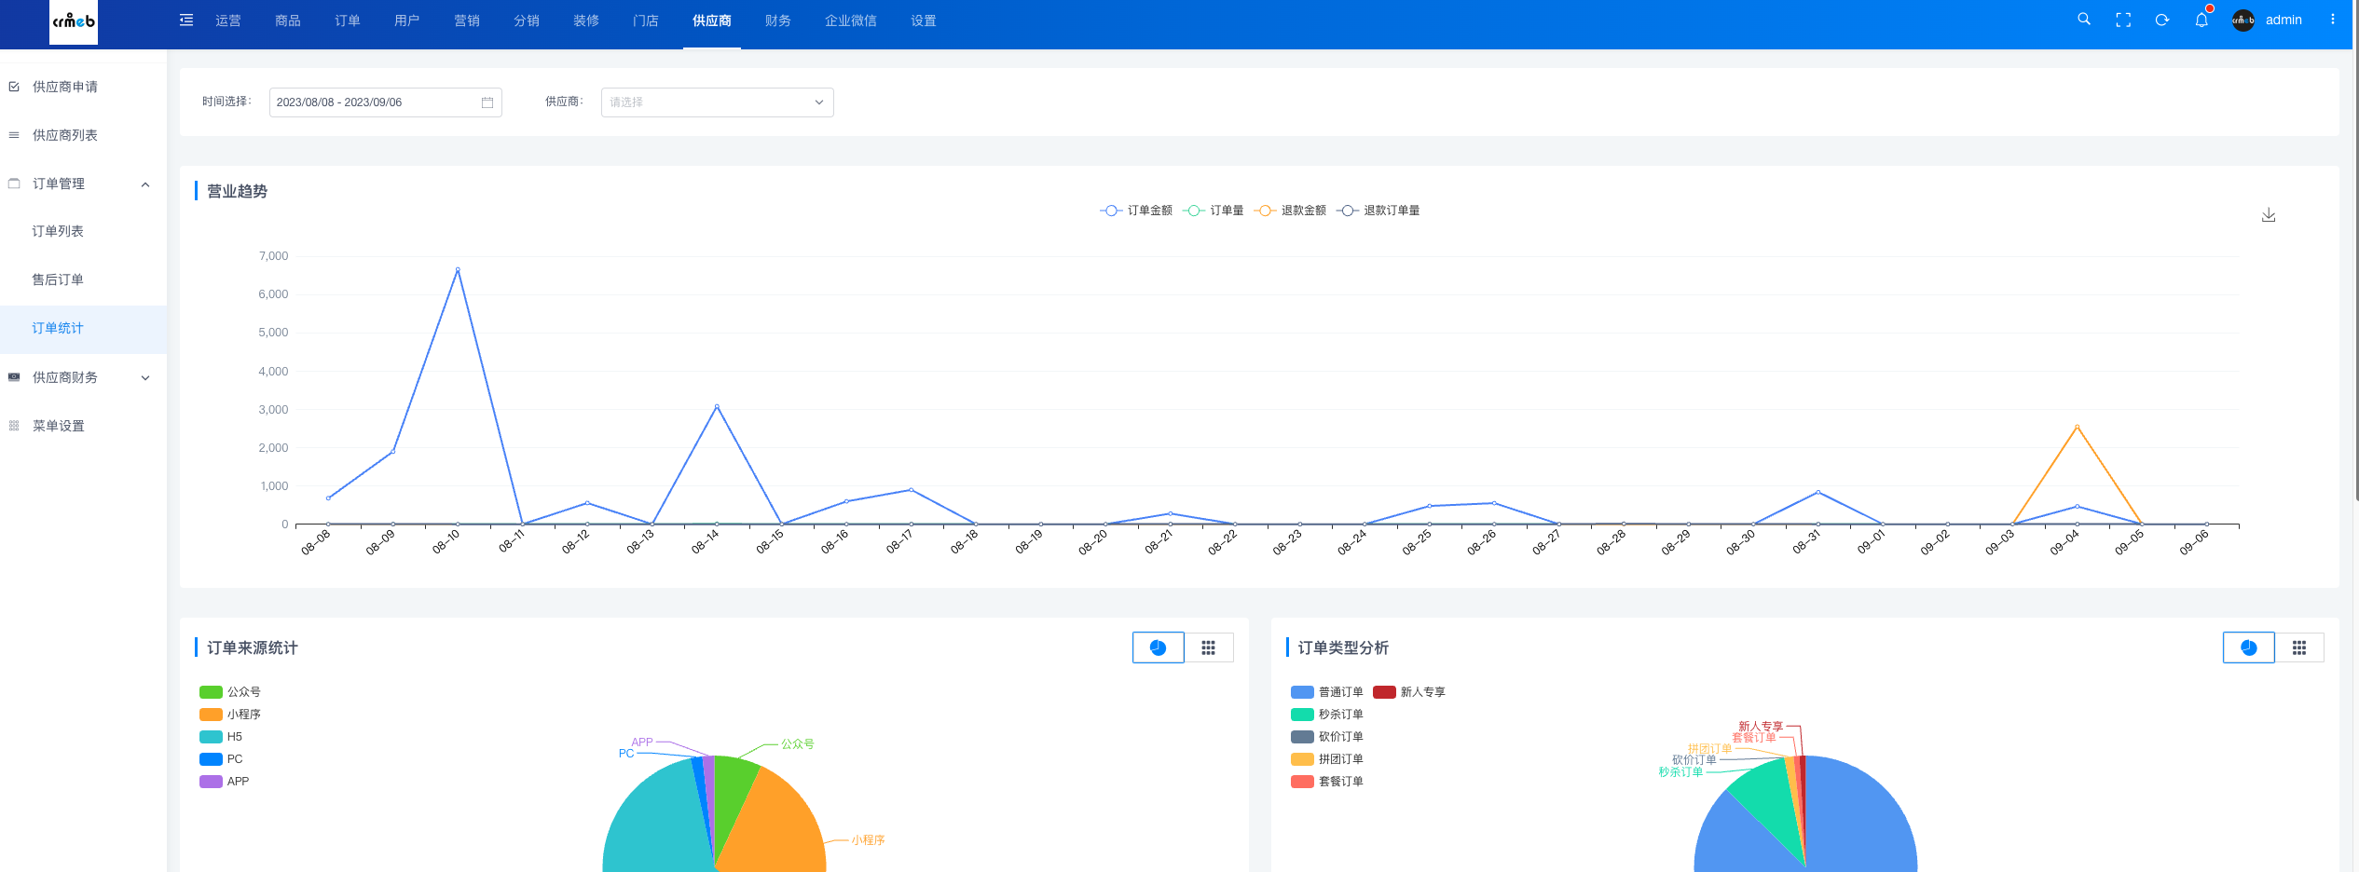Screen dimensions: 2359x872
Task: Open the 企业微信 top menu
Action: coord(851,20)
